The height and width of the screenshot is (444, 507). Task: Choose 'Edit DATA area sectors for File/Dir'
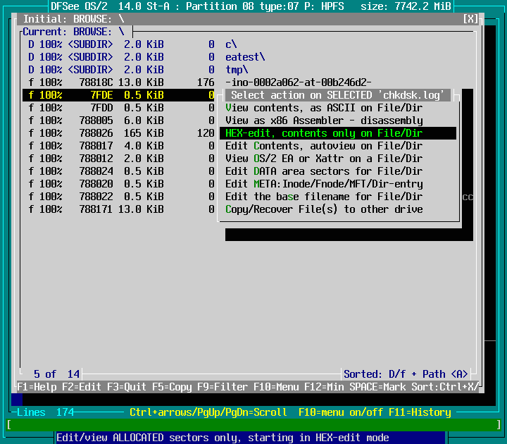pyautogui.click(x=324, y=171)
